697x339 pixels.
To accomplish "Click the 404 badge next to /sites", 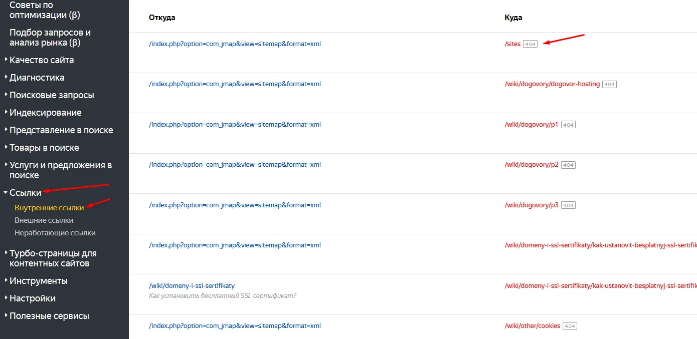I will [x=530, y=44].
